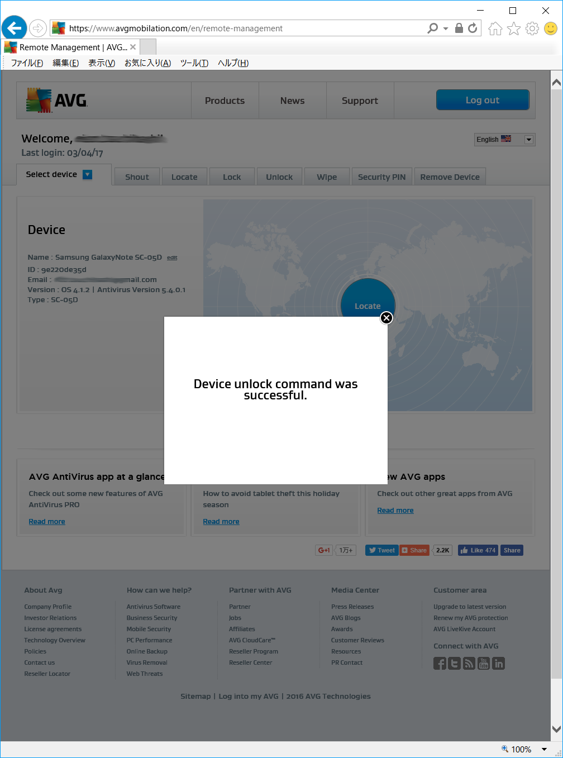Open the Products navigation item

point(225,101)
